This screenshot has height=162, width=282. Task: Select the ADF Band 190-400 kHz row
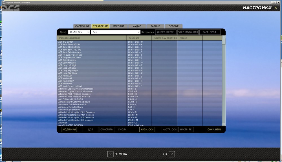140,45
